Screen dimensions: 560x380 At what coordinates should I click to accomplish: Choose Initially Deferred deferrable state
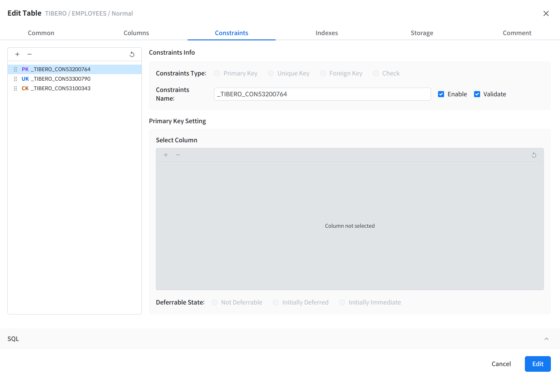click(x=276, y=302)
